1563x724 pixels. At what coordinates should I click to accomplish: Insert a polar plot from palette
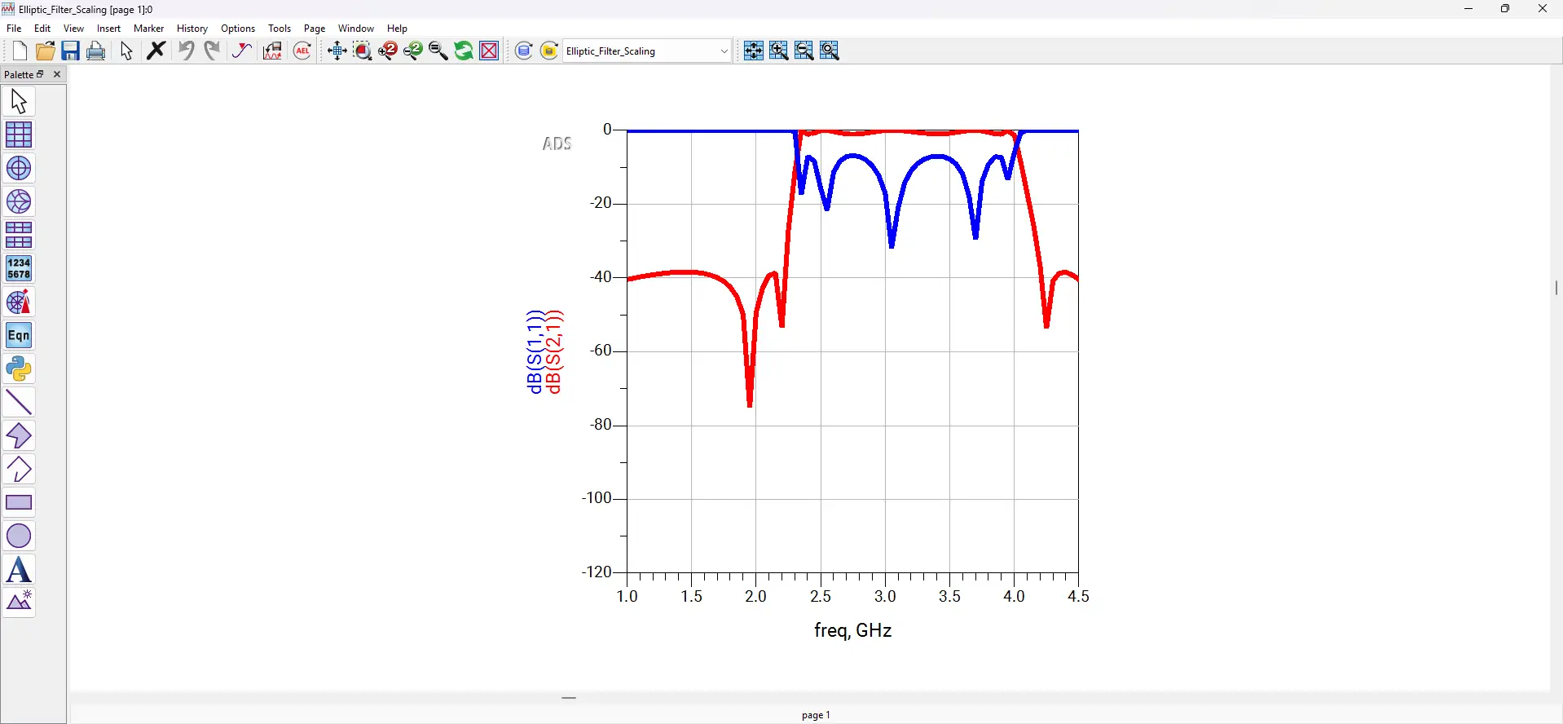tap(19, 168)
